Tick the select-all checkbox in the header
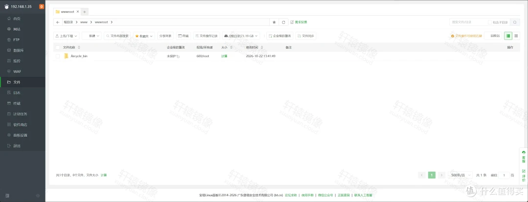This screenshot has width=528, height=202. pos(58,47)
